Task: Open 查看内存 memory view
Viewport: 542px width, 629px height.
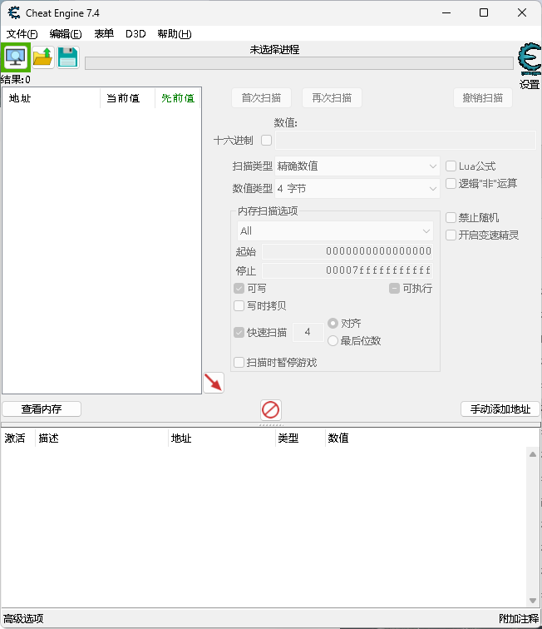Action: point(42,409)
